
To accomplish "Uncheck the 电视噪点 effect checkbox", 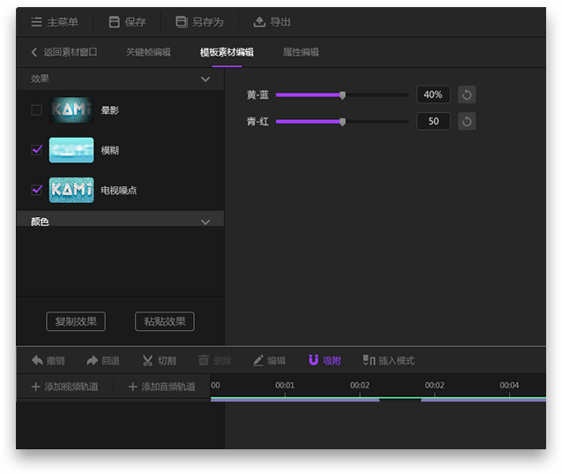I will click(x=36, y=190).
